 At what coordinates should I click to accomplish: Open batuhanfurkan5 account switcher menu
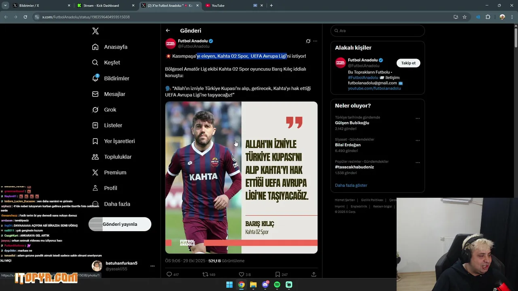(124, 266)
